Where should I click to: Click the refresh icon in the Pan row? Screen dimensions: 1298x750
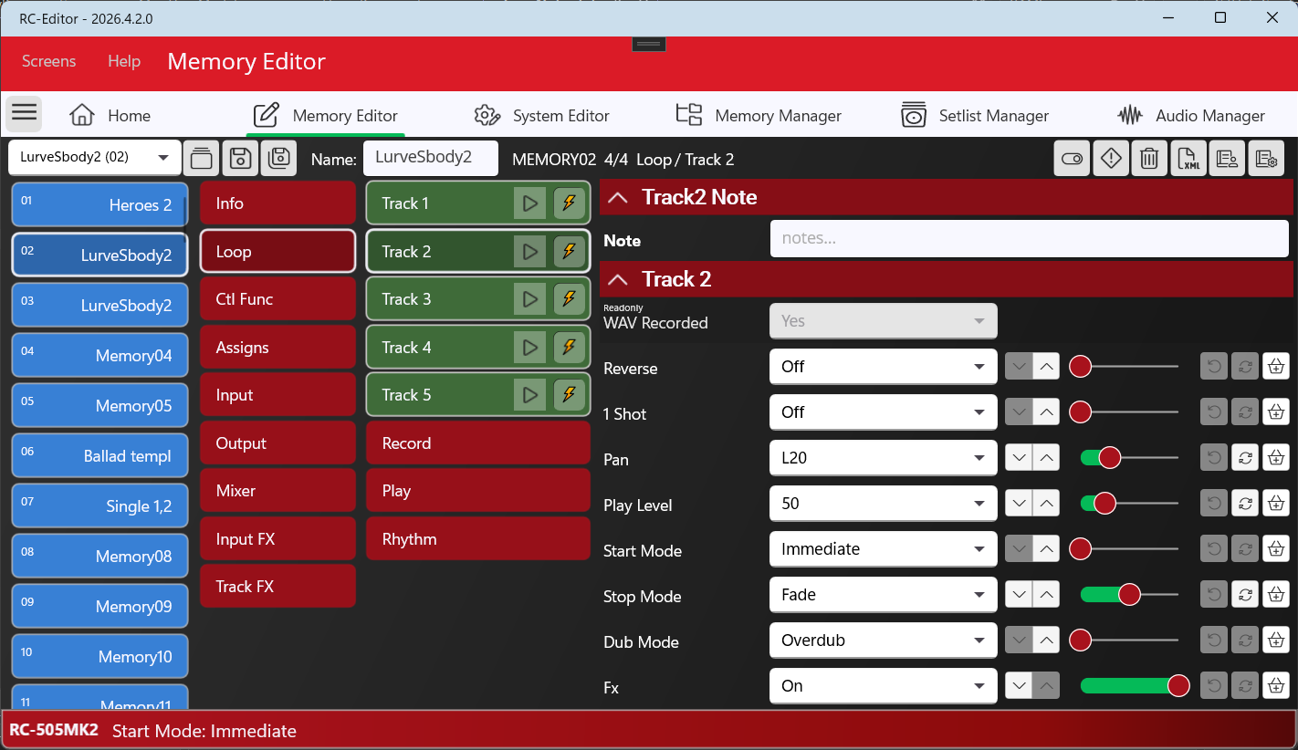pos(1245,458)
